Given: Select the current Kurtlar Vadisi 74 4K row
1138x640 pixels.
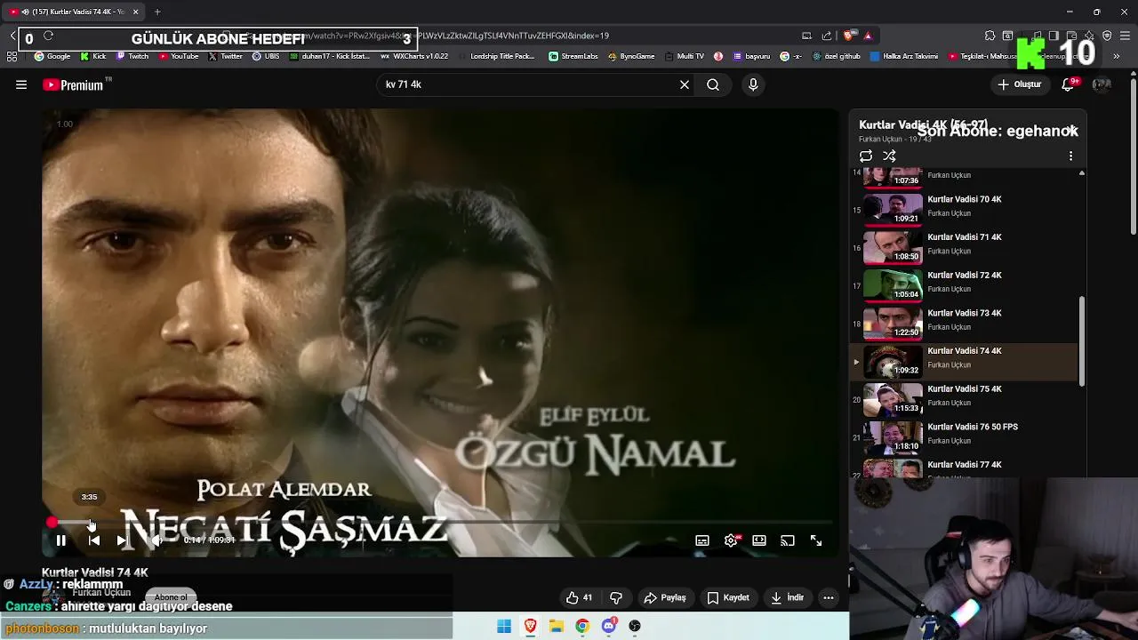Looking at the screenshot, I should (x=965, y=362).
